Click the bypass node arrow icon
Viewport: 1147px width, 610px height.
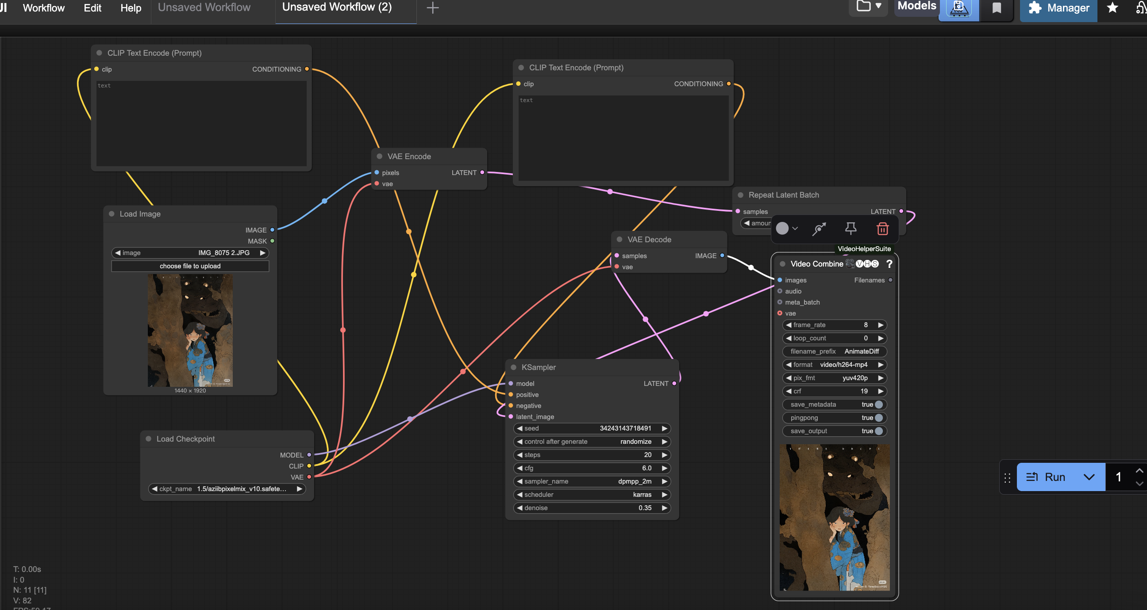819,229
